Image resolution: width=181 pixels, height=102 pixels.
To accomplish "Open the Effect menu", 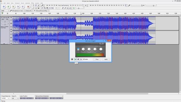I will pos(33,3).
